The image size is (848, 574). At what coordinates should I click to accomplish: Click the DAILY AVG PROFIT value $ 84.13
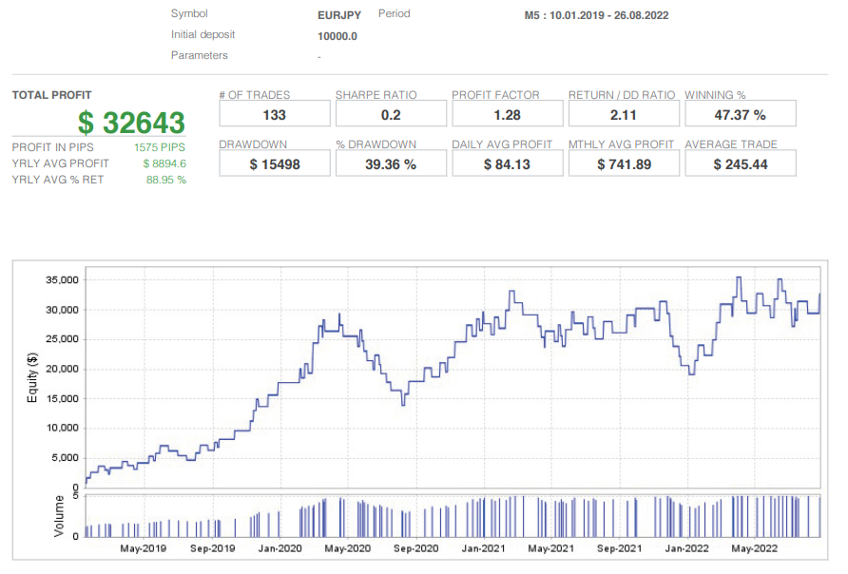[507, 163]
